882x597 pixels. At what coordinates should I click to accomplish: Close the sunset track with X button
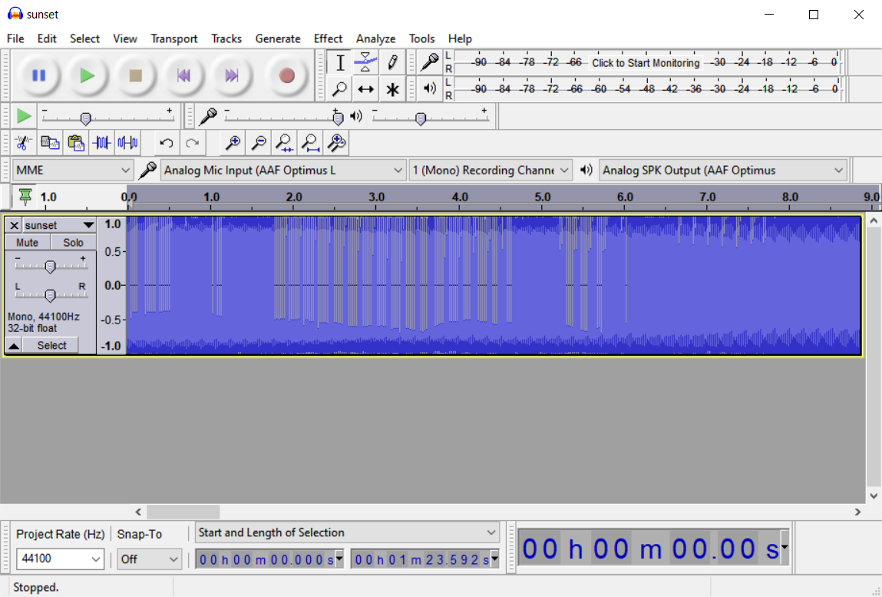14,225
